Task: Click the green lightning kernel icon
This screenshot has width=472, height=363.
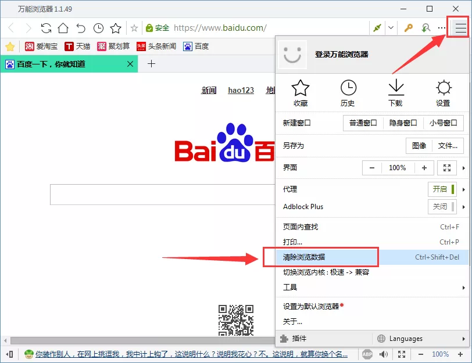Action: (x=377, y=28)
